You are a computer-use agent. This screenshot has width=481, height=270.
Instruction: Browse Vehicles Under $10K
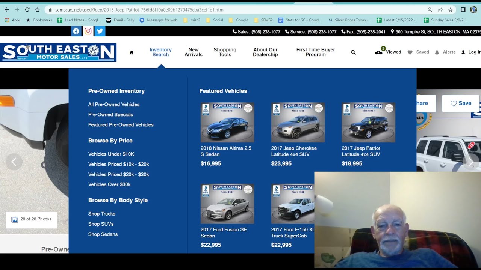click(x=111, y=154)
